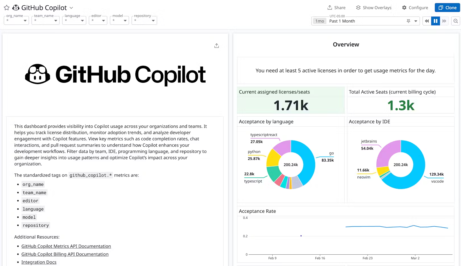Click the Clone button

447,8
